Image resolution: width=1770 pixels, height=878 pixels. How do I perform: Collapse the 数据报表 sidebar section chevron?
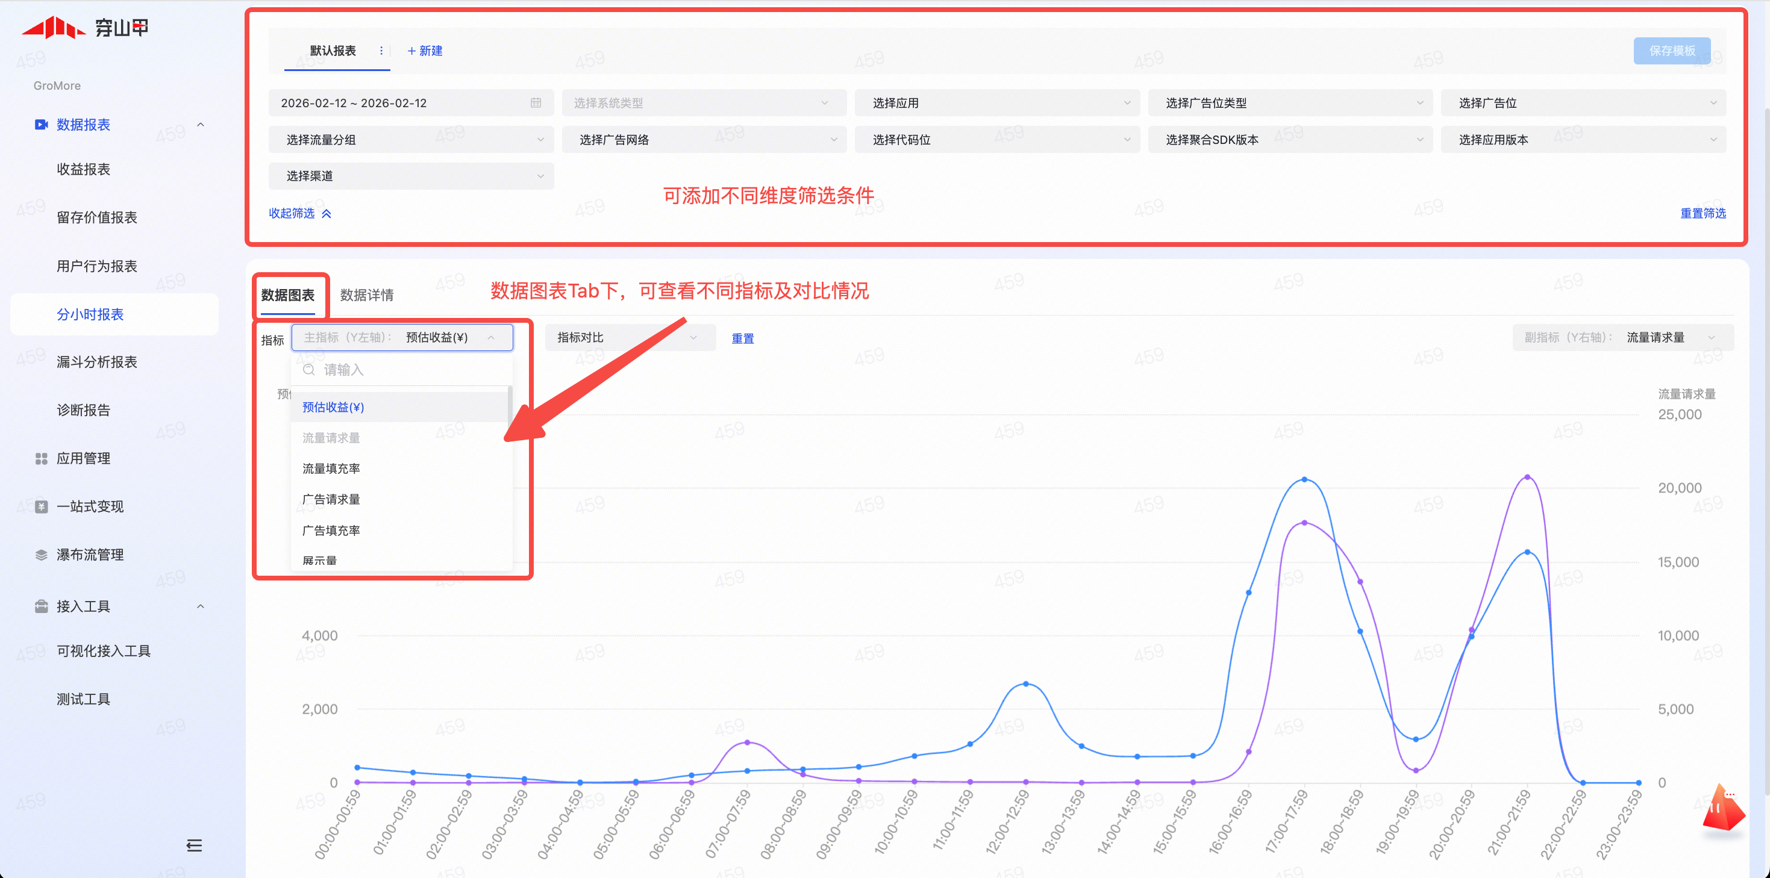point(201,124)
